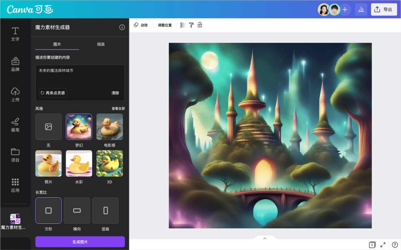
Task: Expand the bottom pages panel chevron
Action: [x=265, y=238]
